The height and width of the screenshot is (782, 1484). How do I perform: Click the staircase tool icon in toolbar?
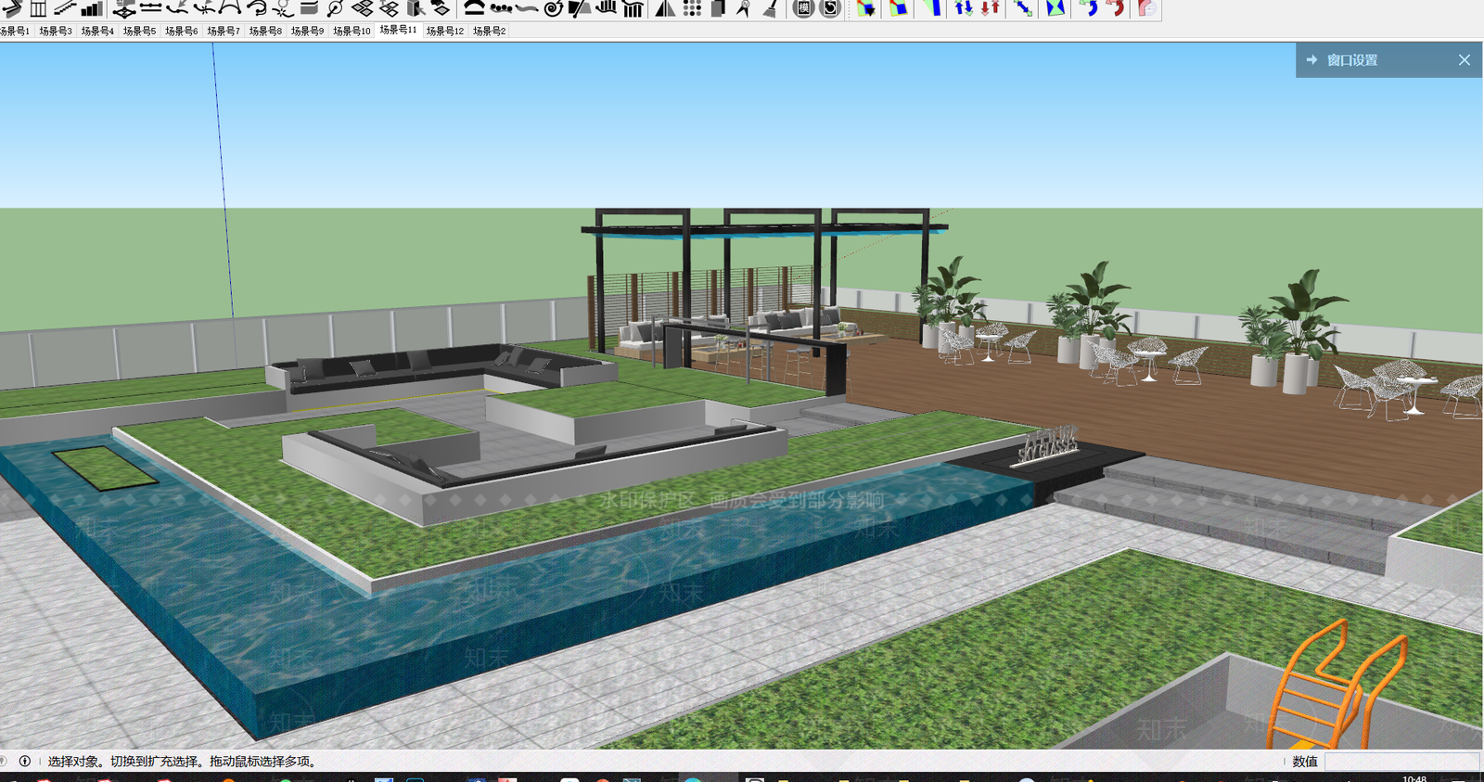point(64,8)
